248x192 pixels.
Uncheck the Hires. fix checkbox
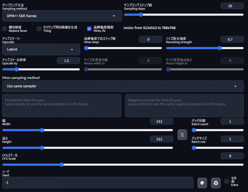(89, 29)
